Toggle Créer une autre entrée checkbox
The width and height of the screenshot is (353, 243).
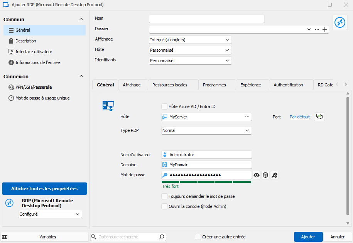198,237
